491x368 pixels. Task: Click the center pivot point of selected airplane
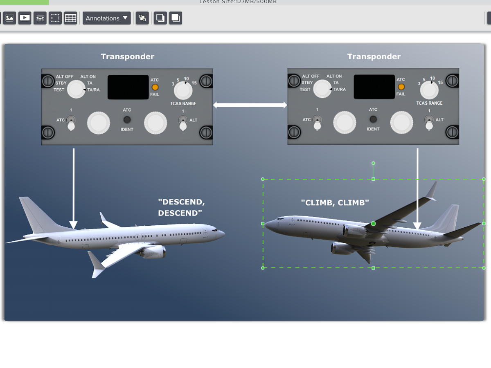pos(373,224)
